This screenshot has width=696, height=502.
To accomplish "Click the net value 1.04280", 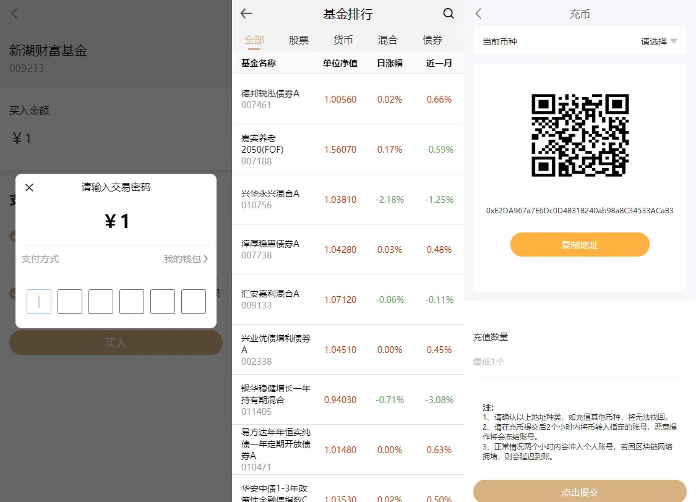I will (x=340, y=250).
